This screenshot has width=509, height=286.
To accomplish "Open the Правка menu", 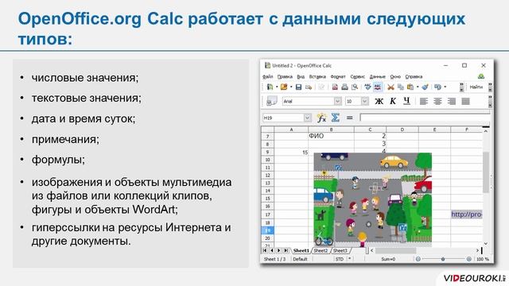I will 285,77.
